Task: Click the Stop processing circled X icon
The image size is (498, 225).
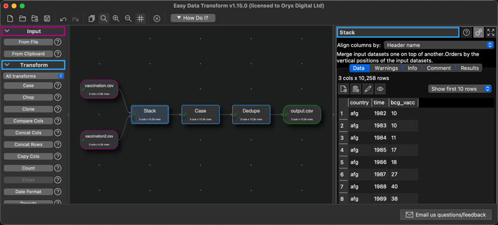Action: tap(157, 19)
